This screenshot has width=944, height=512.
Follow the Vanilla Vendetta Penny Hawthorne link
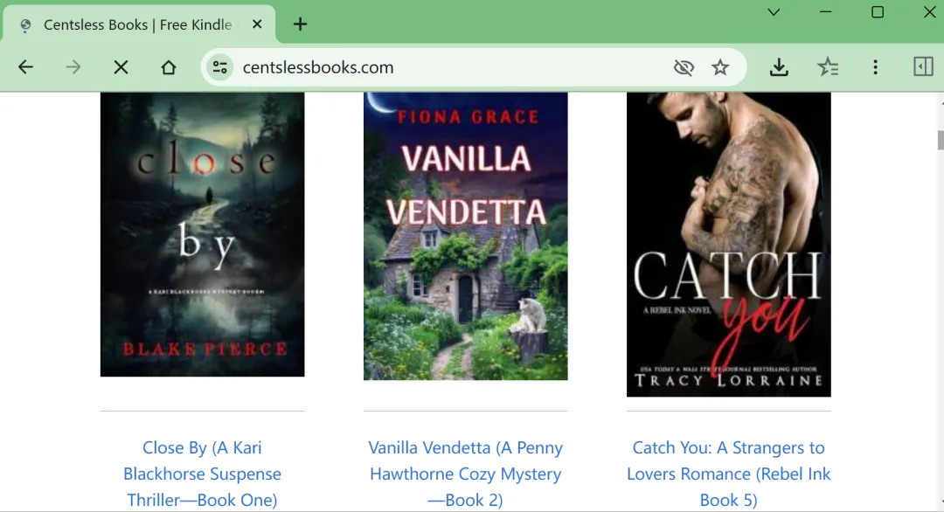465,474
